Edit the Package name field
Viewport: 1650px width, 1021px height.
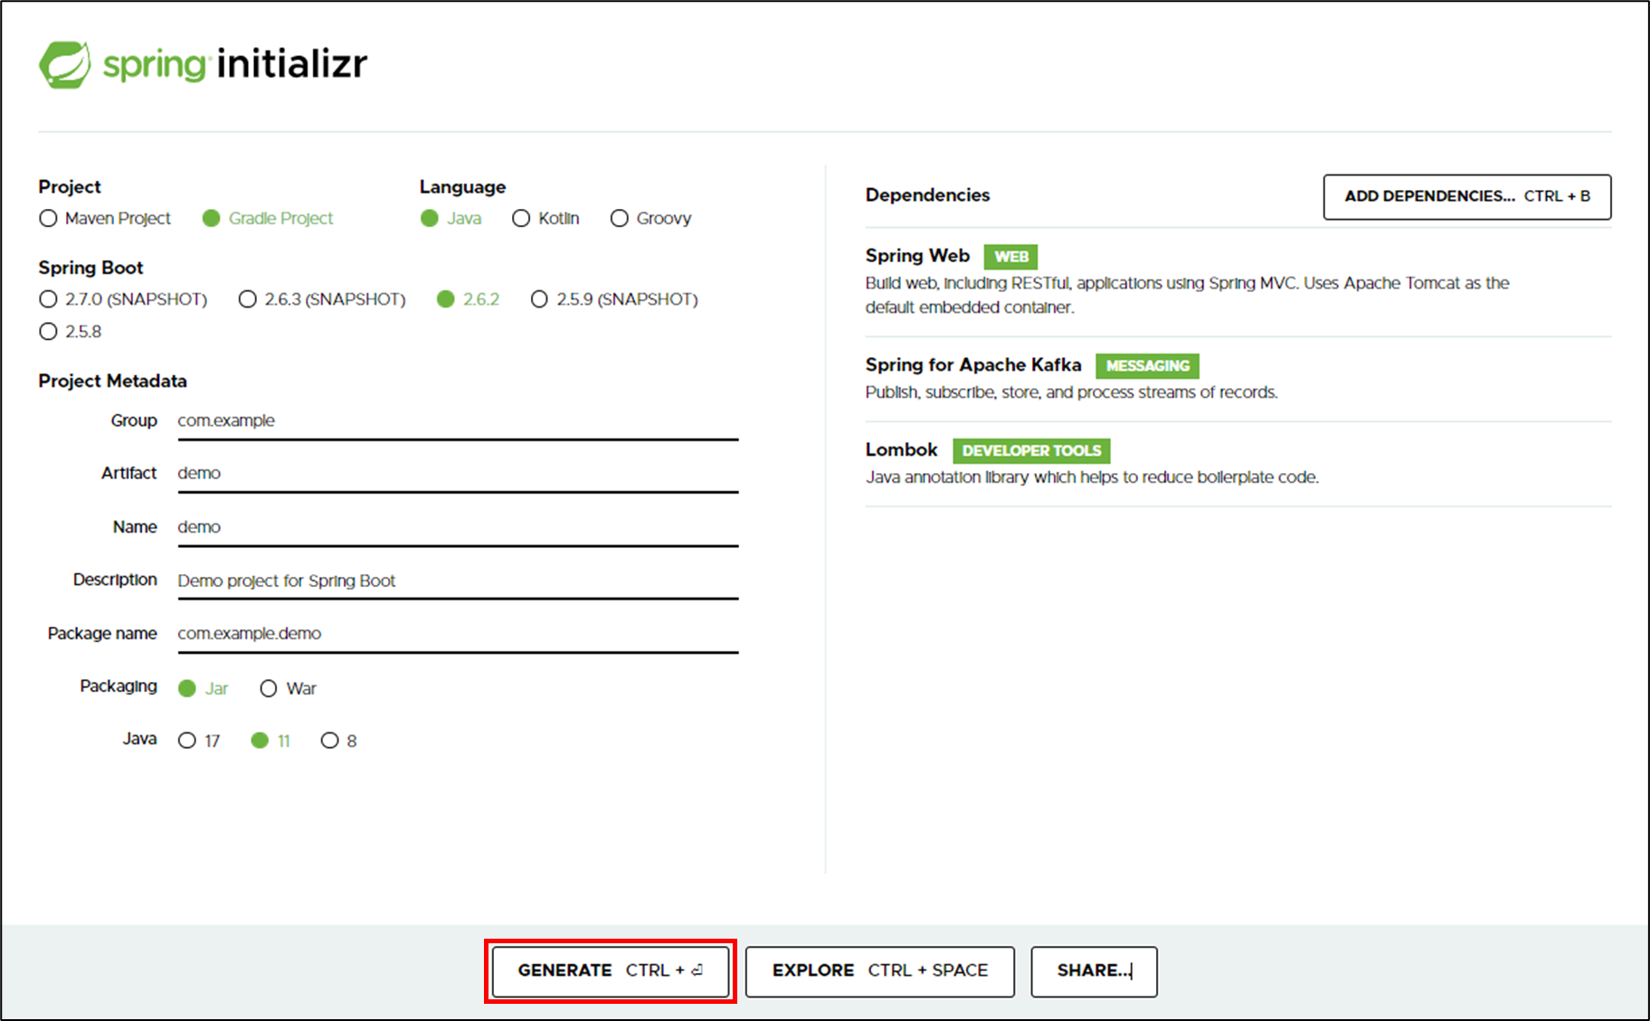click(x=458, y=634)
